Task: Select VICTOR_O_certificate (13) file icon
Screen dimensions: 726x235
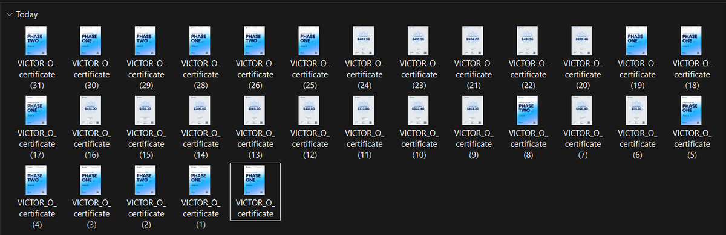Action: click(x=255, y=110)
